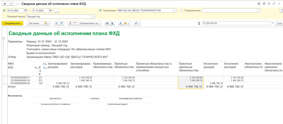The width and height of the screenshot is (283, 124).
Task: Click the blue question mark help icon
Action: coord(273,23)
